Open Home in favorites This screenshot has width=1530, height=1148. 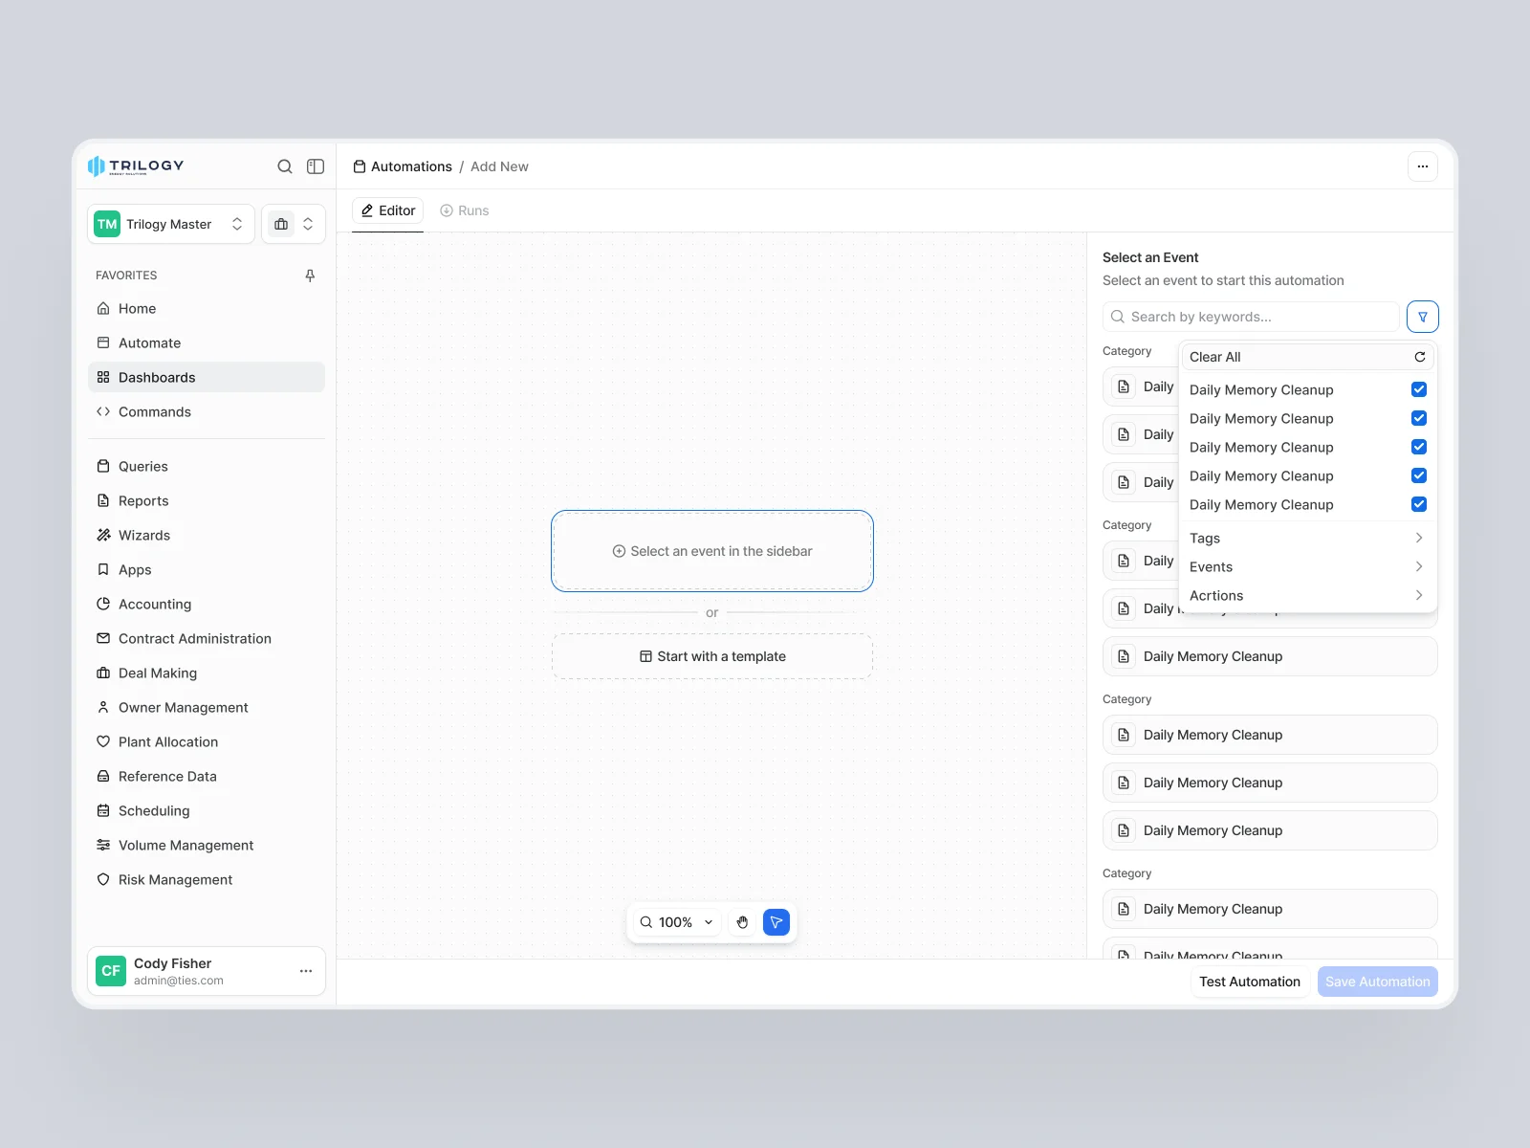(x=207, y=308)
